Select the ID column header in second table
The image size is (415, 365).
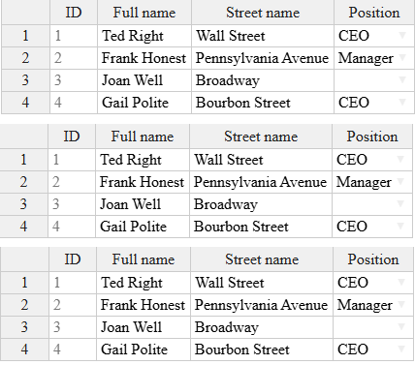(x=72, y=137)
